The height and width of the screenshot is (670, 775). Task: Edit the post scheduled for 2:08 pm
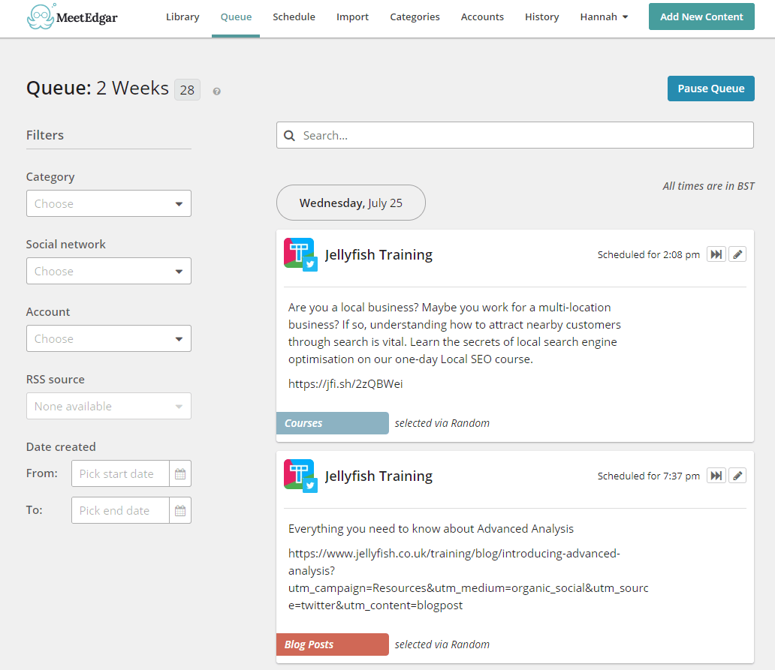[737, 254]
